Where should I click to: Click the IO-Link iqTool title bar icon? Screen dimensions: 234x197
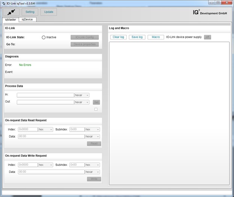[4, 3]
